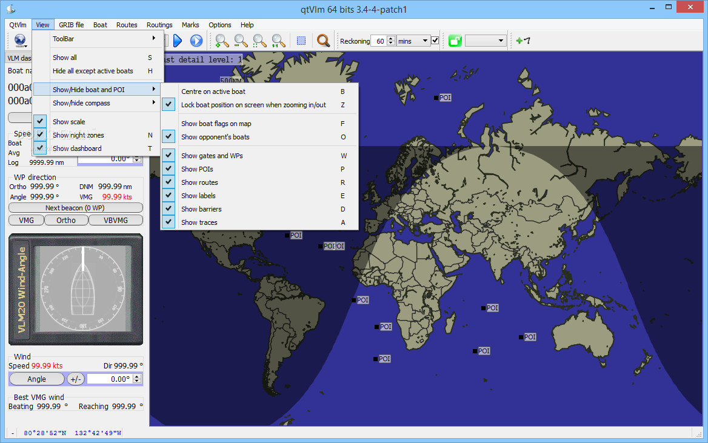Toggle Show routes in the submenu

click(259, 182)
